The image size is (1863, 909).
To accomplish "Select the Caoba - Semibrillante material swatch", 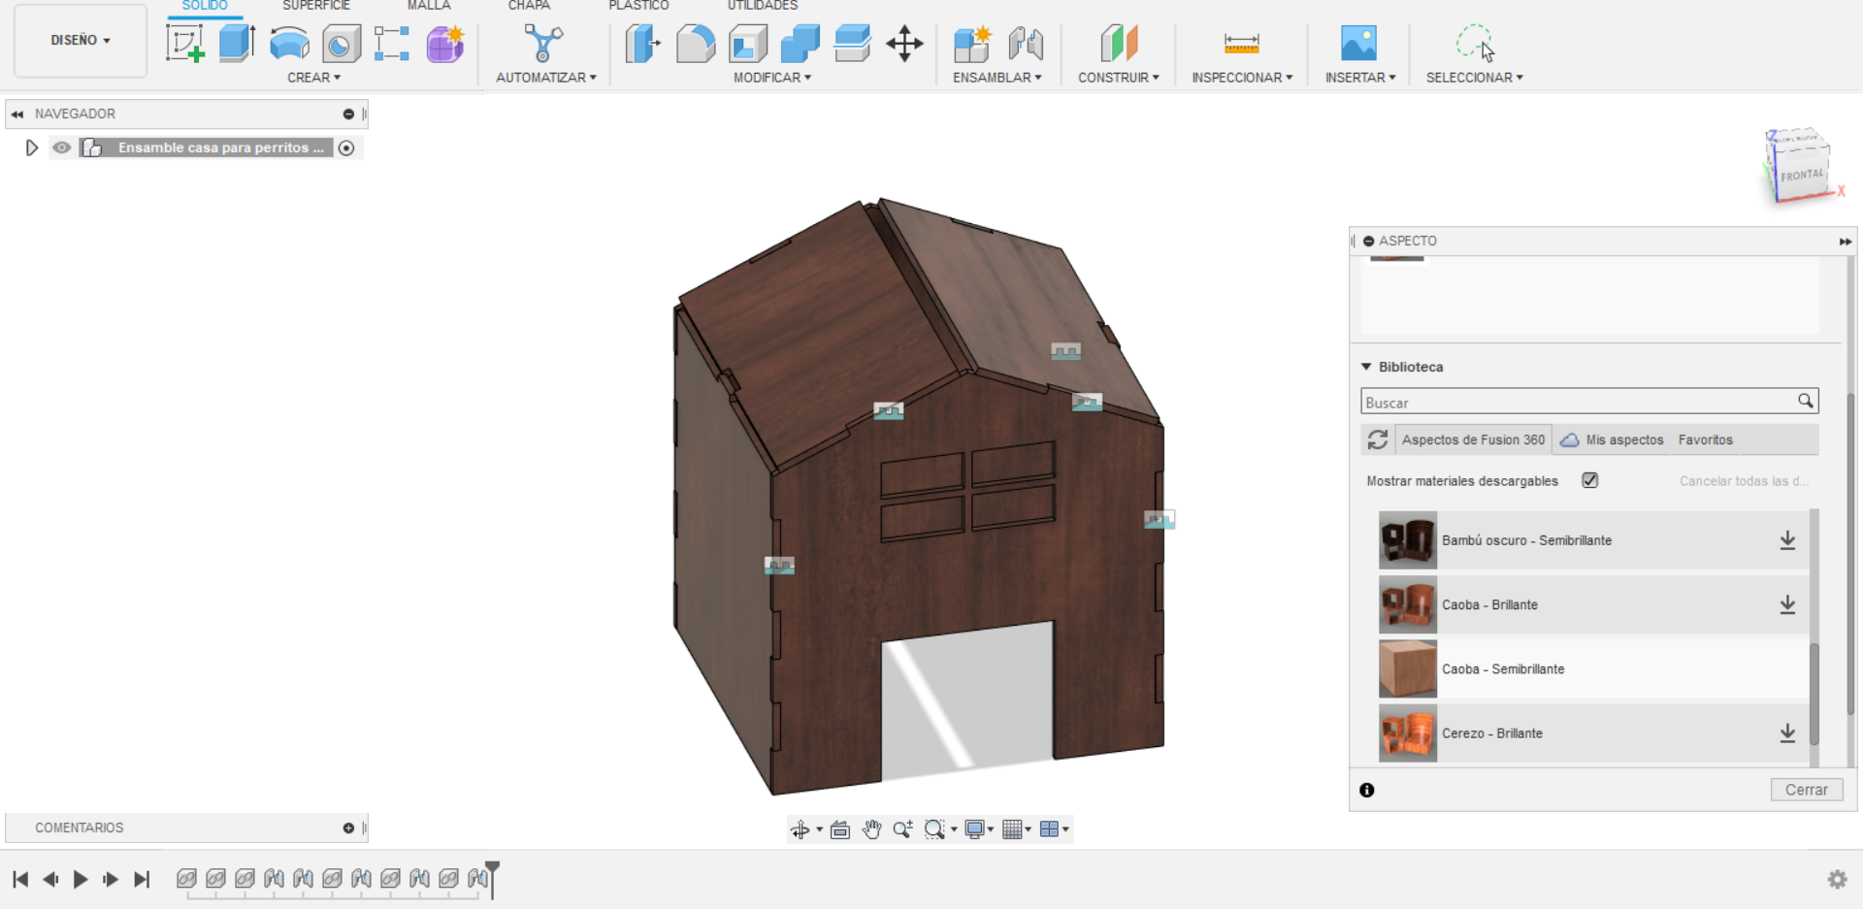I will click(1407, 669).
